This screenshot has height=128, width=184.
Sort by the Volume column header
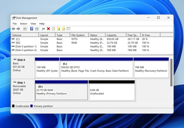pos(25,35)
